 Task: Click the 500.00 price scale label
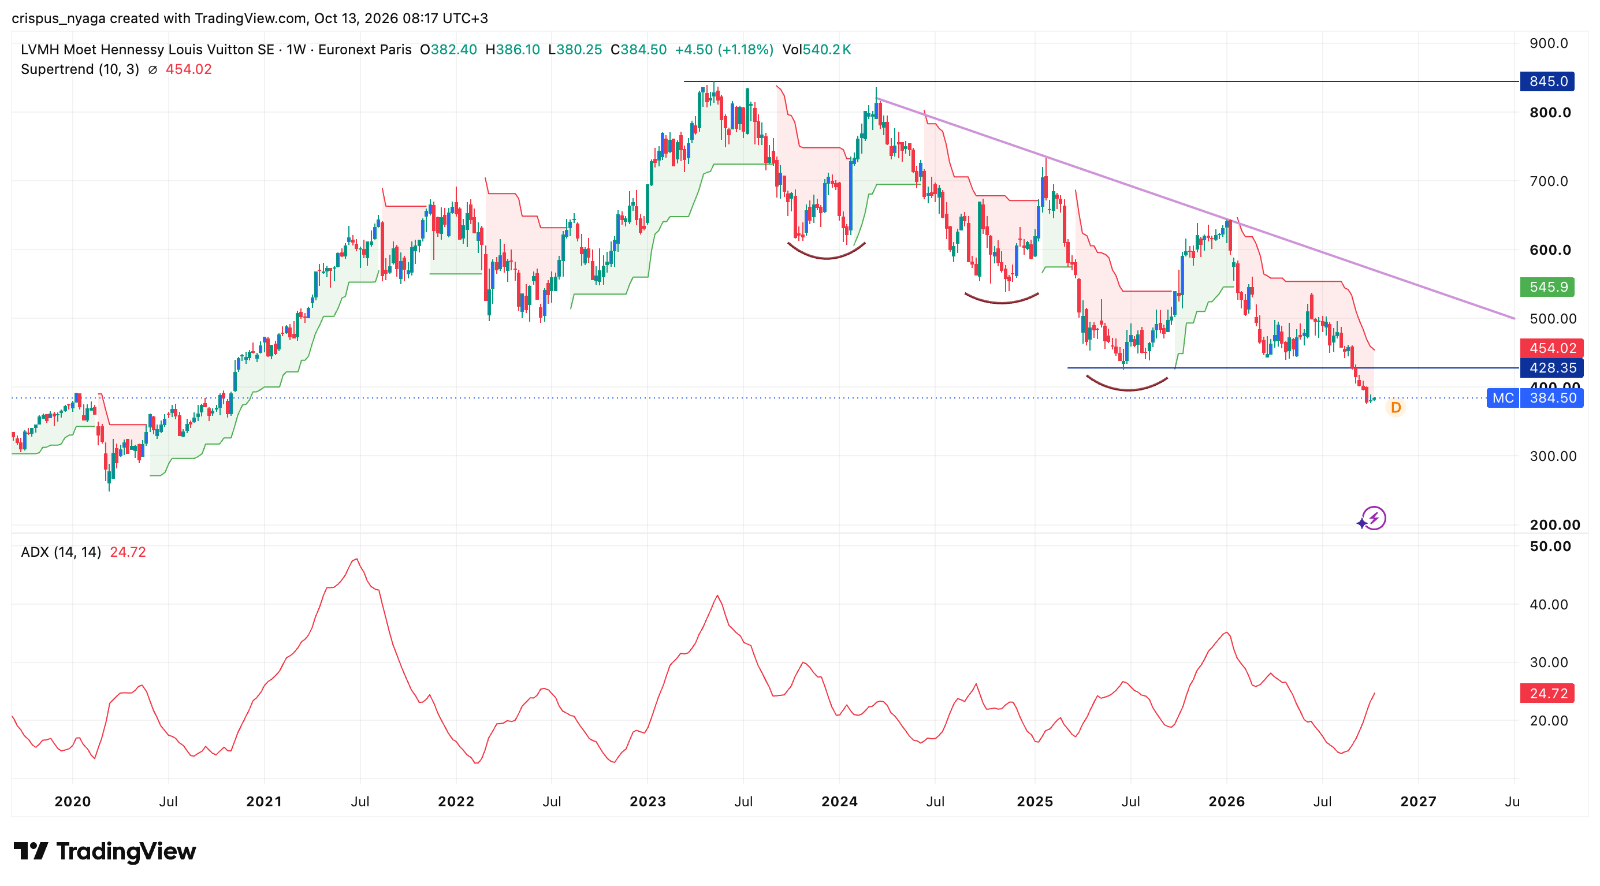click(x=1553, y=318)
